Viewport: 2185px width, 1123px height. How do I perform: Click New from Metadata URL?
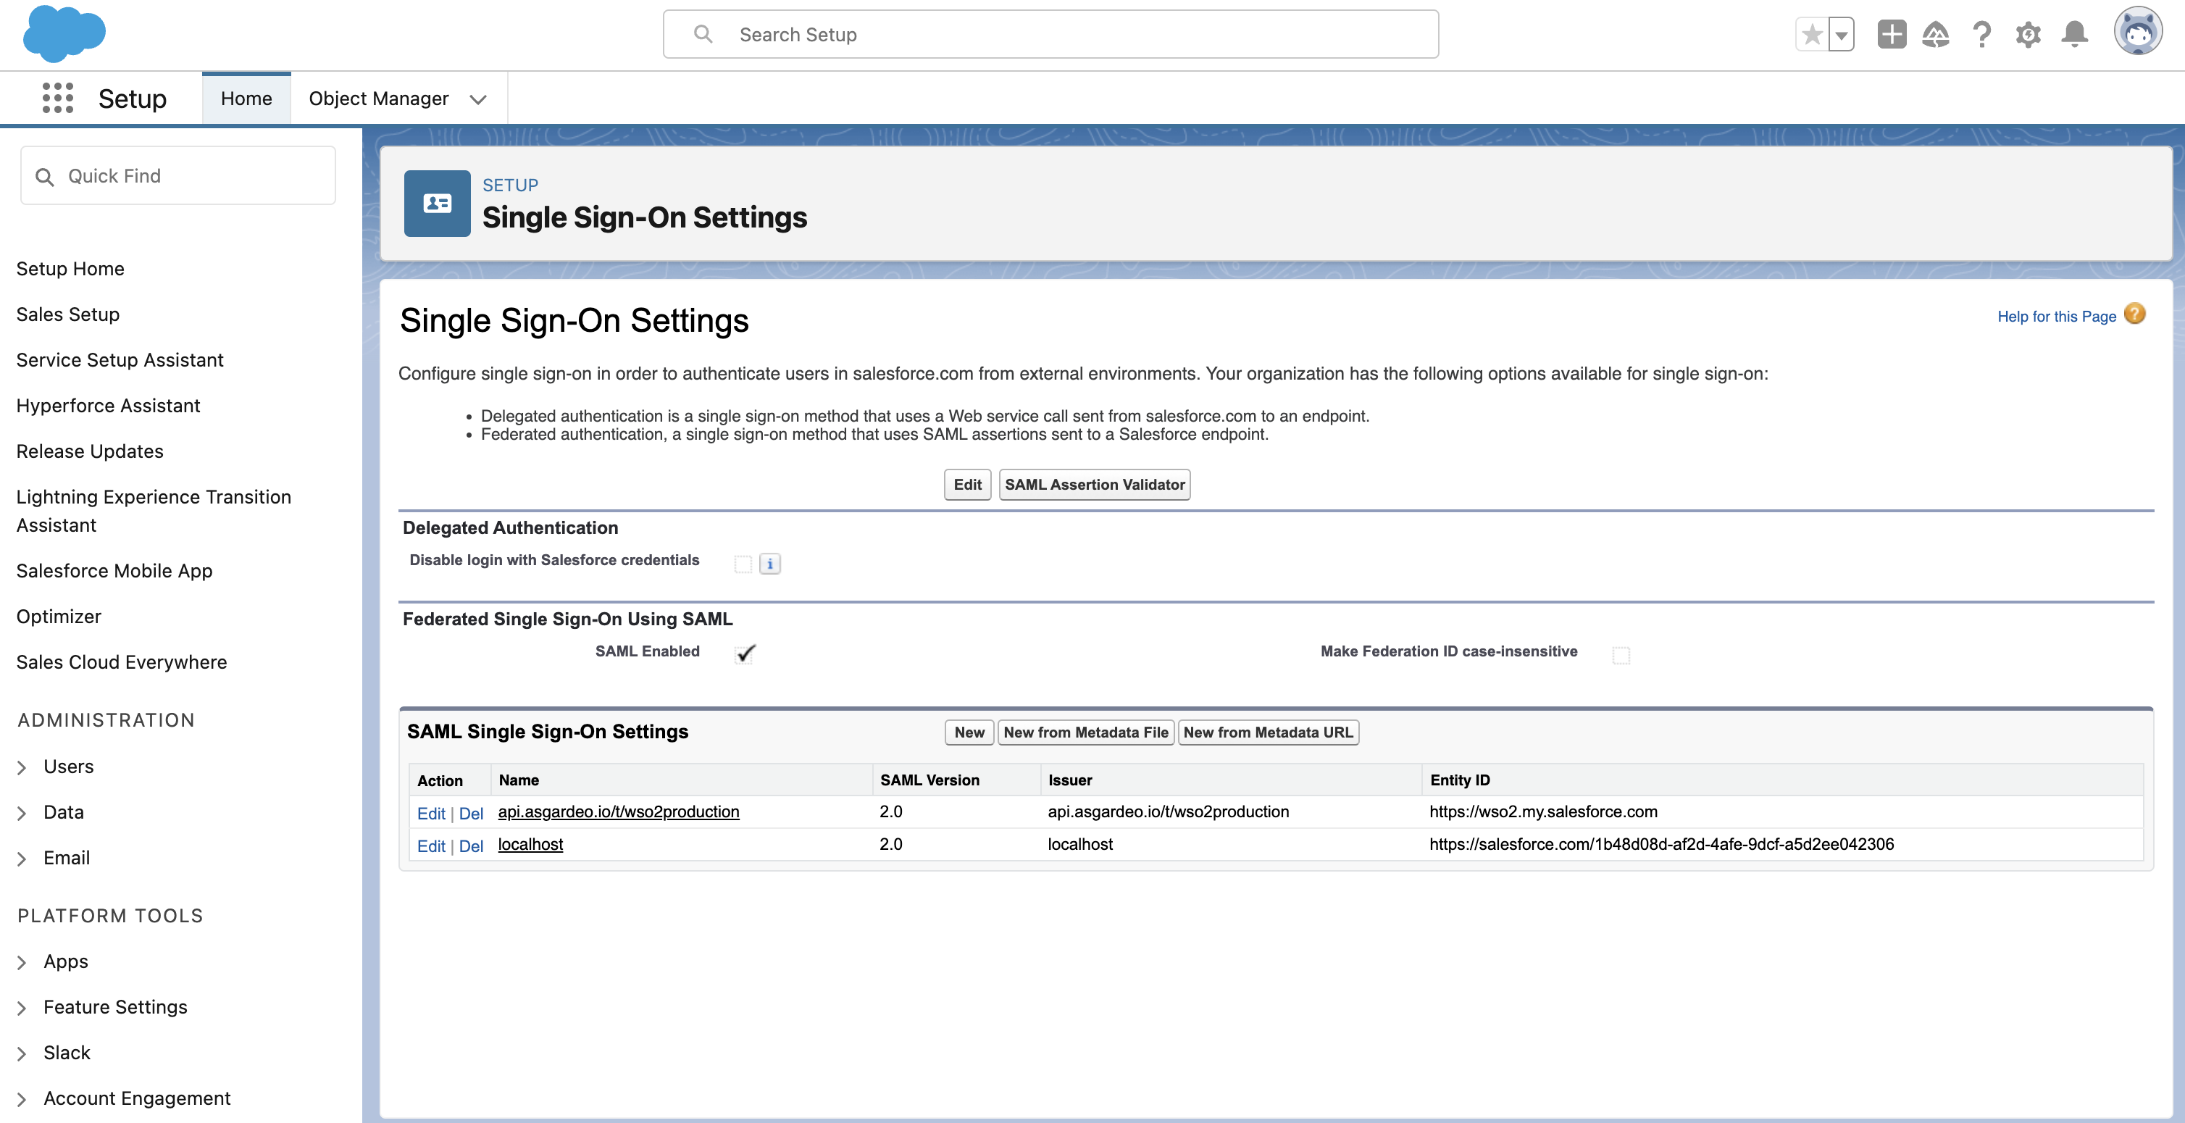point(1268,732)
